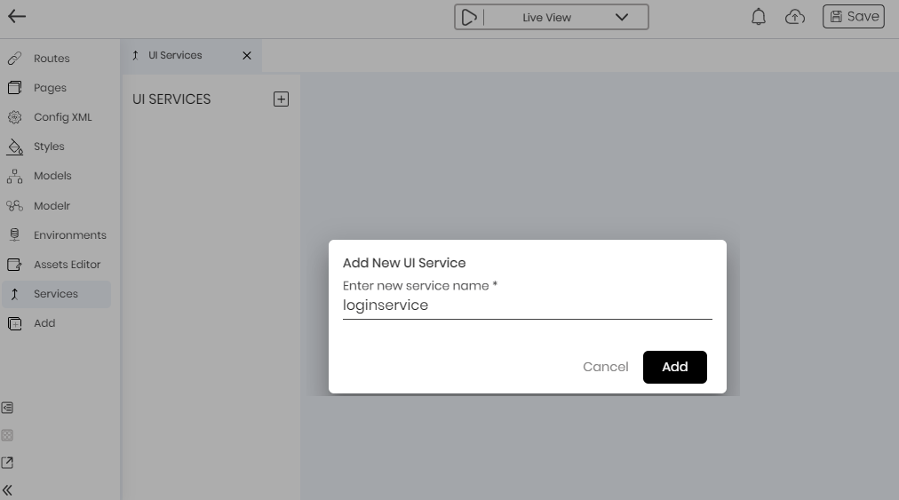The height and width of the screenshot is (500, 899).
Task: Open Config XML in the sidebar
Action: [x=62, y=117]
